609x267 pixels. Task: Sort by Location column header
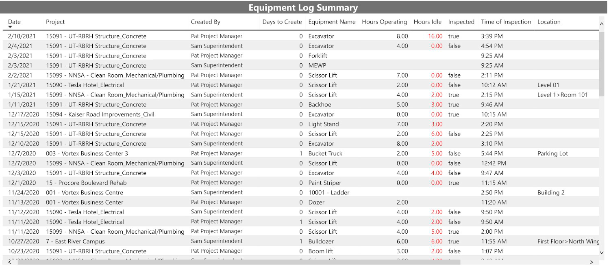[549, 22]
